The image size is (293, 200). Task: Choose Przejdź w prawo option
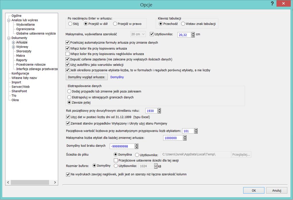click(x=115, y=24)
